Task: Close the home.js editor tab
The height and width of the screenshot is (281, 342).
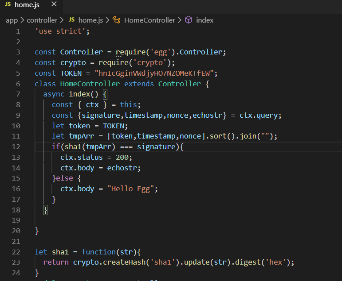Action: click(x=54, y=4)
